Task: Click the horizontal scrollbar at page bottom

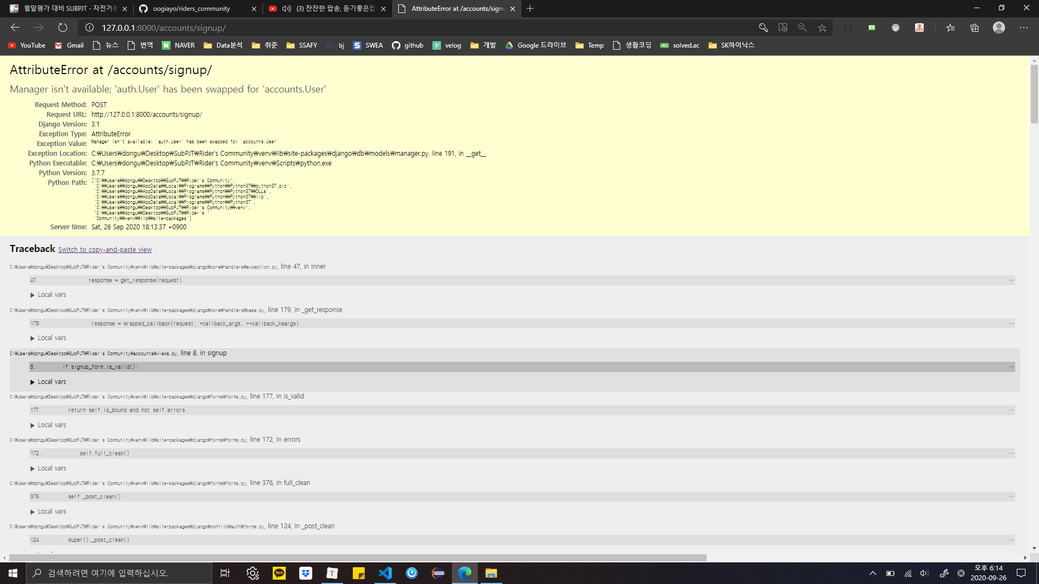Action: coord(357,558)
